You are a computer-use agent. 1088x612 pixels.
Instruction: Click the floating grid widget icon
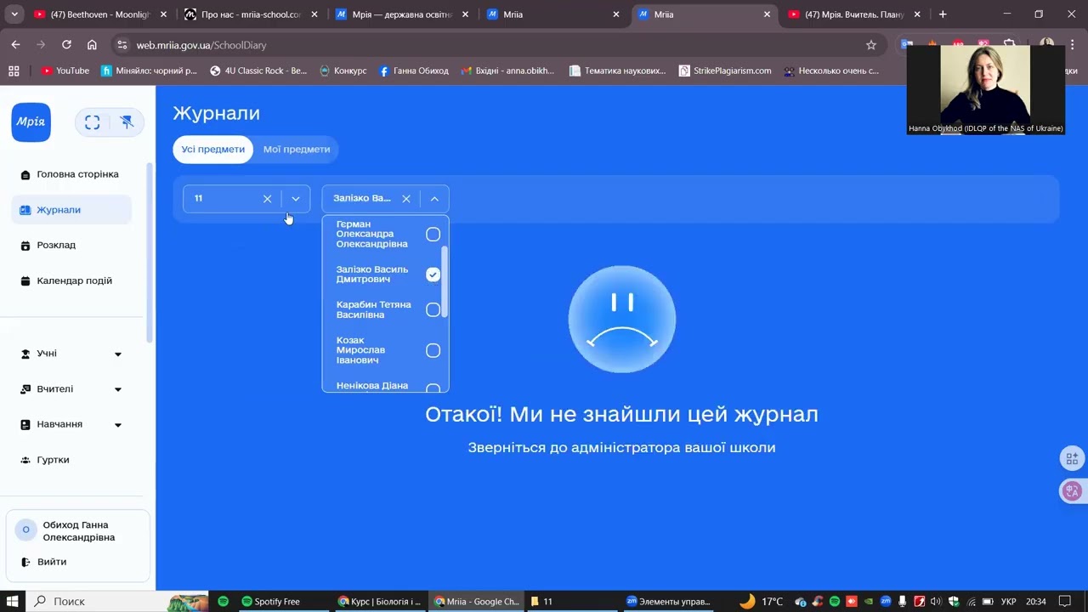1072,458
